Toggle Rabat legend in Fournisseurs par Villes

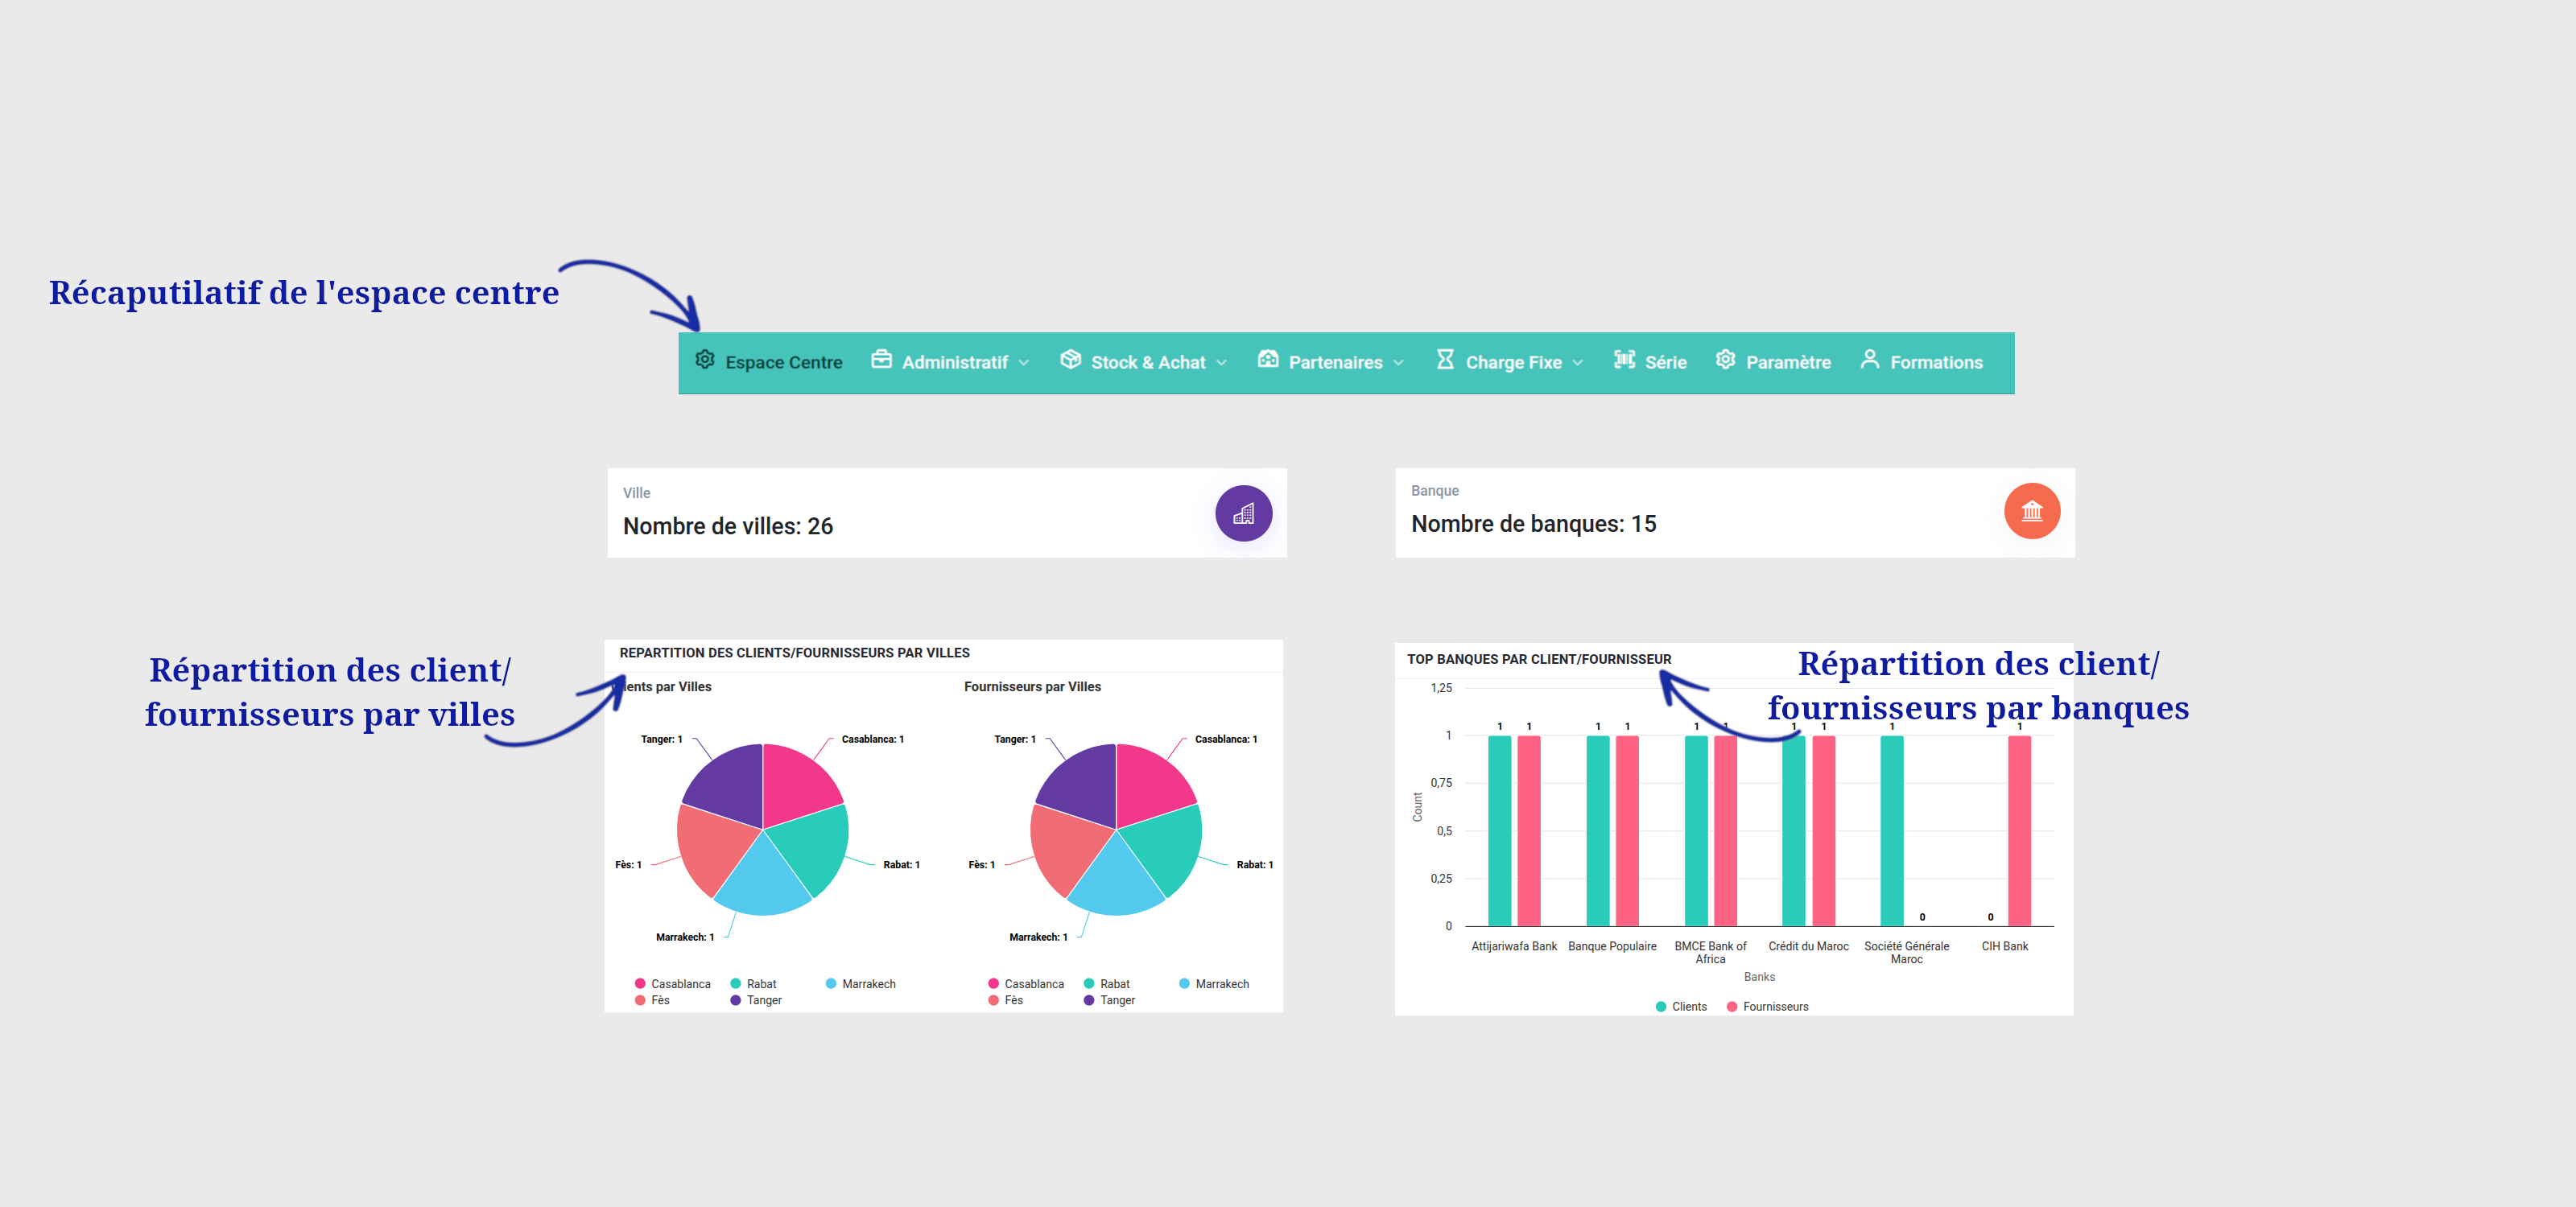[1107, 984]
